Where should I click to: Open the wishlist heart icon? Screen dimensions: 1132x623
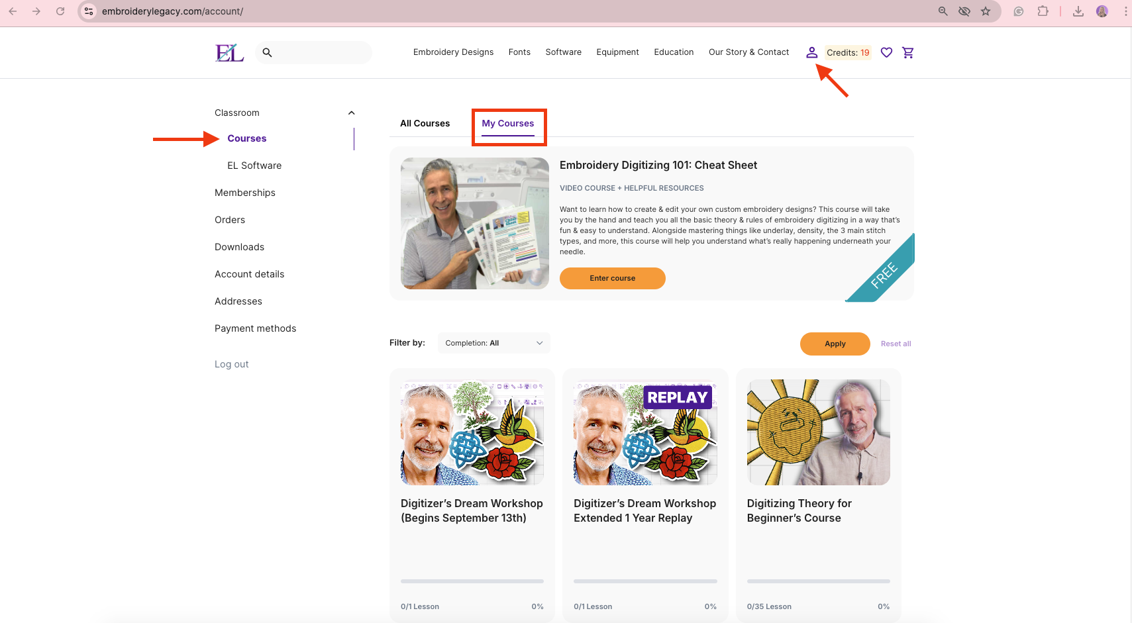pyautogui.click(x=886, y=52)
